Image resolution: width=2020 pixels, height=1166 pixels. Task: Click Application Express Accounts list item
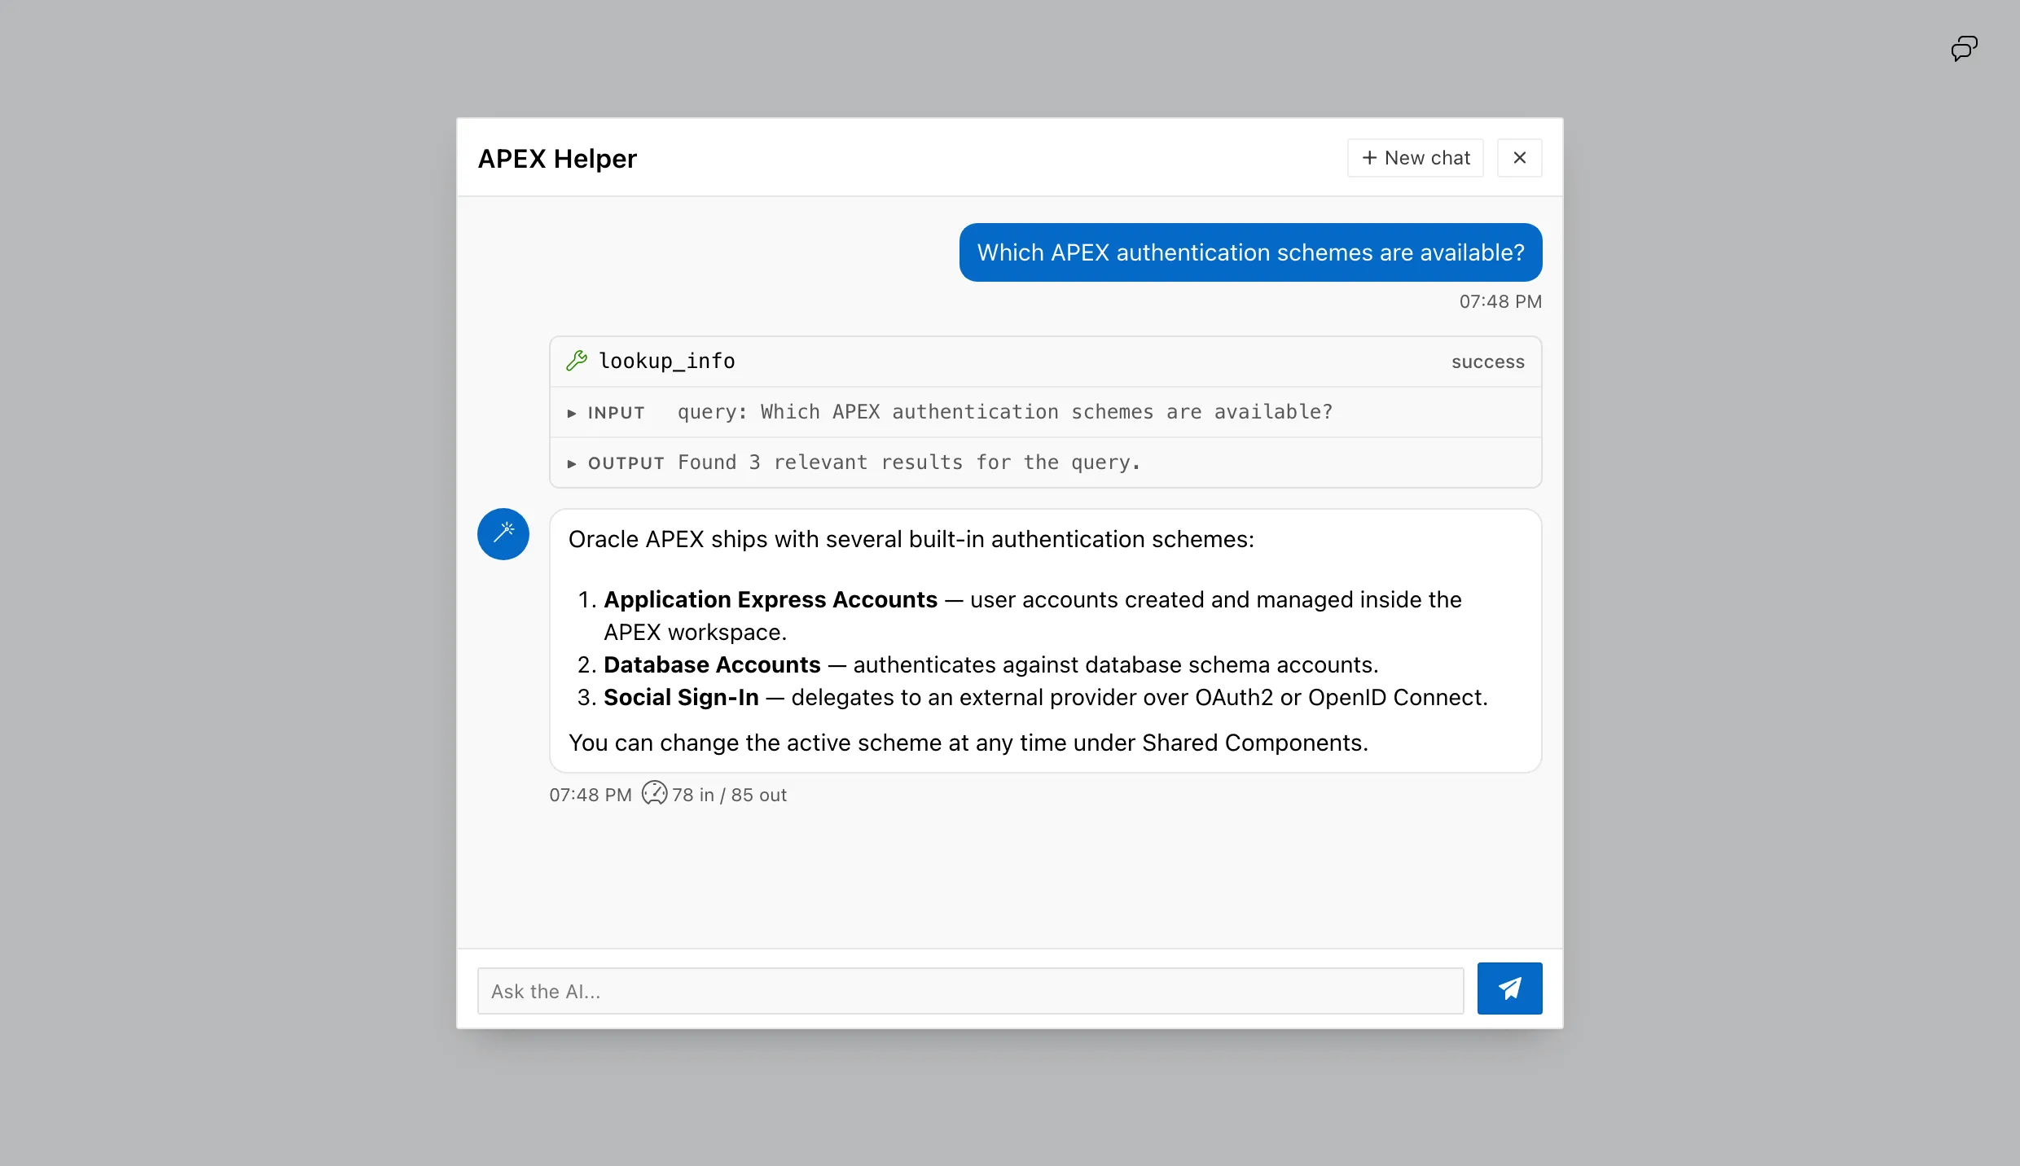point(1033,616)
